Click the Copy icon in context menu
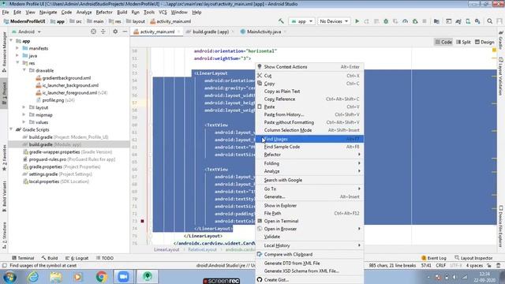 click(x=260, y=84)
